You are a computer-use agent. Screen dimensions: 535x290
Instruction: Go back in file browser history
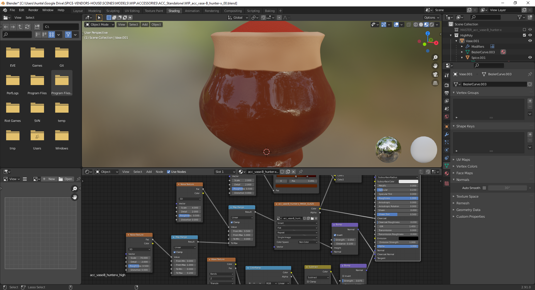pos(6,27)
